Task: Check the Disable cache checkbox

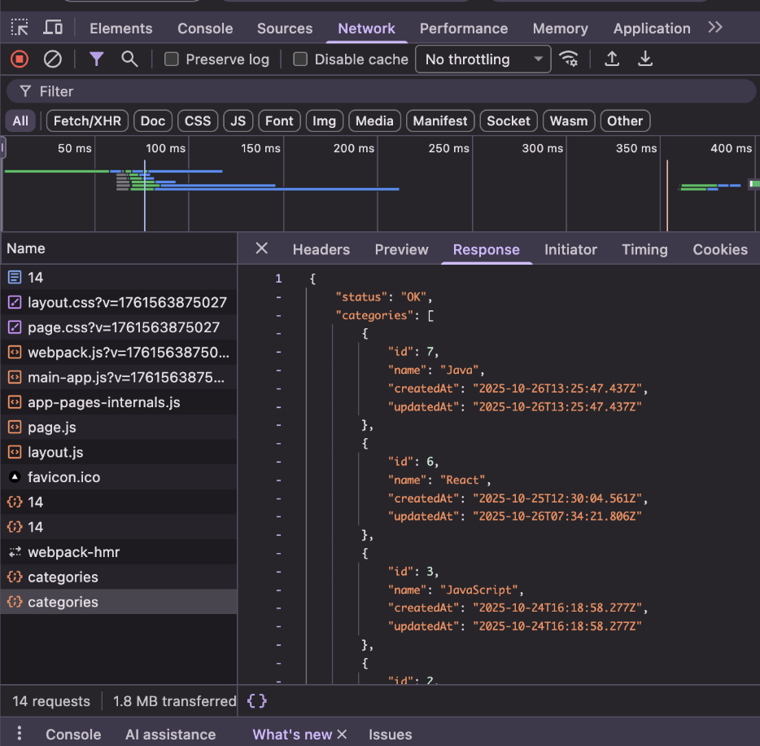Action: point(300,59)
